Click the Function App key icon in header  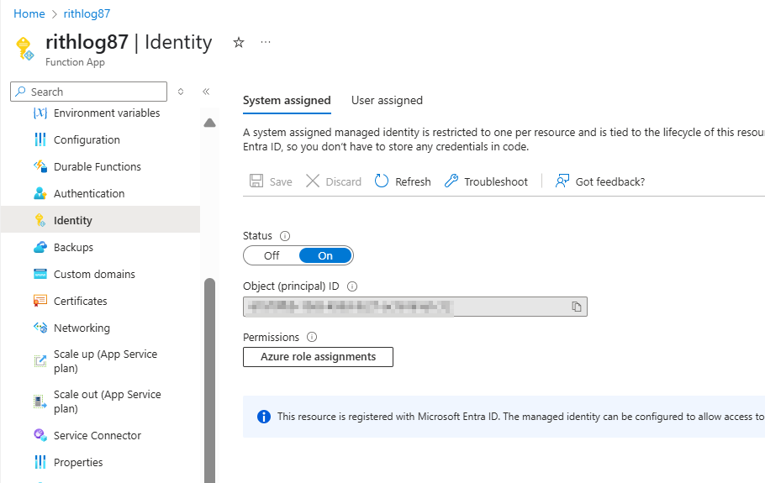25,49
